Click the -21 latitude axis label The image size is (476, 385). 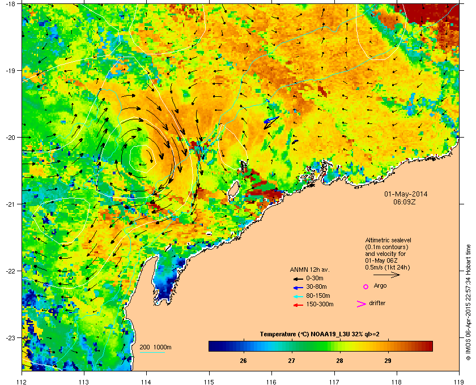pyautogui.click(x=10, y=204)
